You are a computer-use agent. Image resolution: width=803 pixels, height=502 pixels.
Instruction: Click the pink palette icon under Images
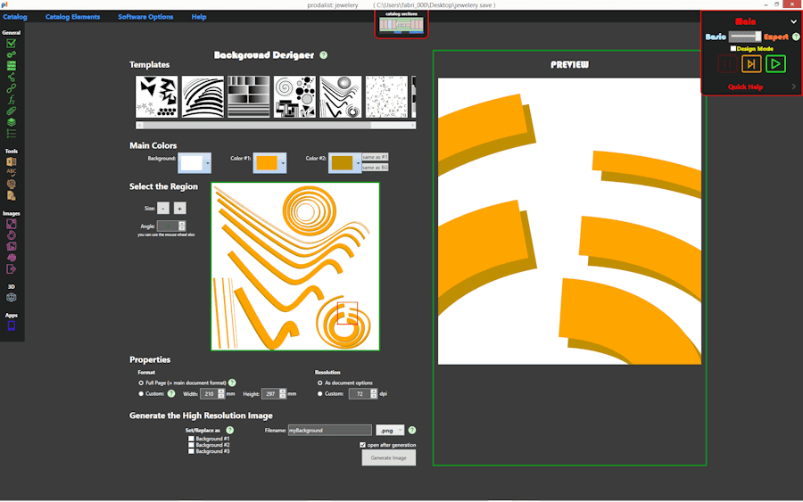coord(12,235)
